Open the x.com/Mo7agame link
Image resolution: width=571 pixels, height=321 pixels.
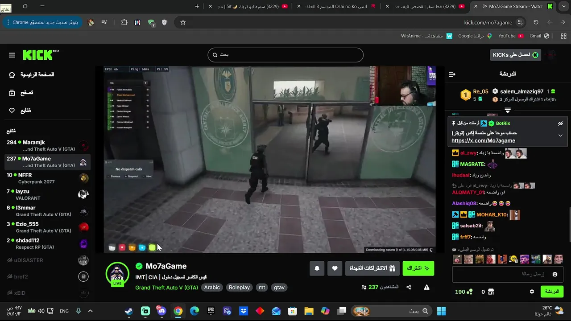click(483, 140)
